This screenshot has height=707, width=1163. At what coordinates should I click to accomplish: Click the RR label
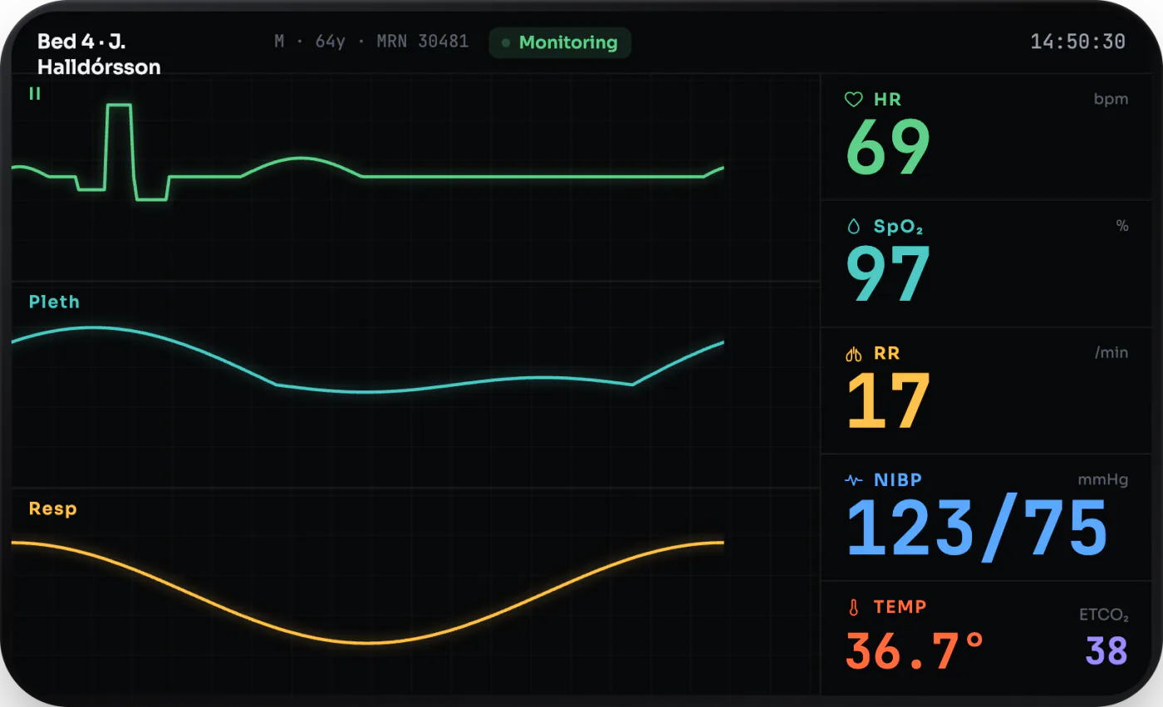(887, 354)
